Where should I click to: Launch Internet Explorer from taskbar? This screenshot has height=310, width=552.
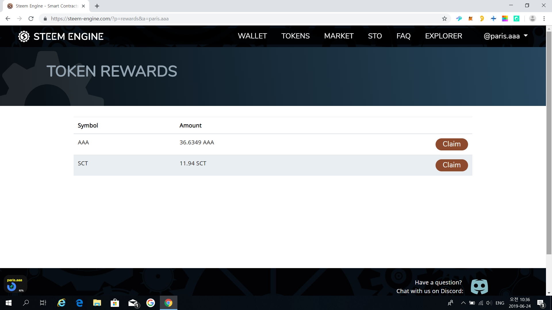coord(62,303)
